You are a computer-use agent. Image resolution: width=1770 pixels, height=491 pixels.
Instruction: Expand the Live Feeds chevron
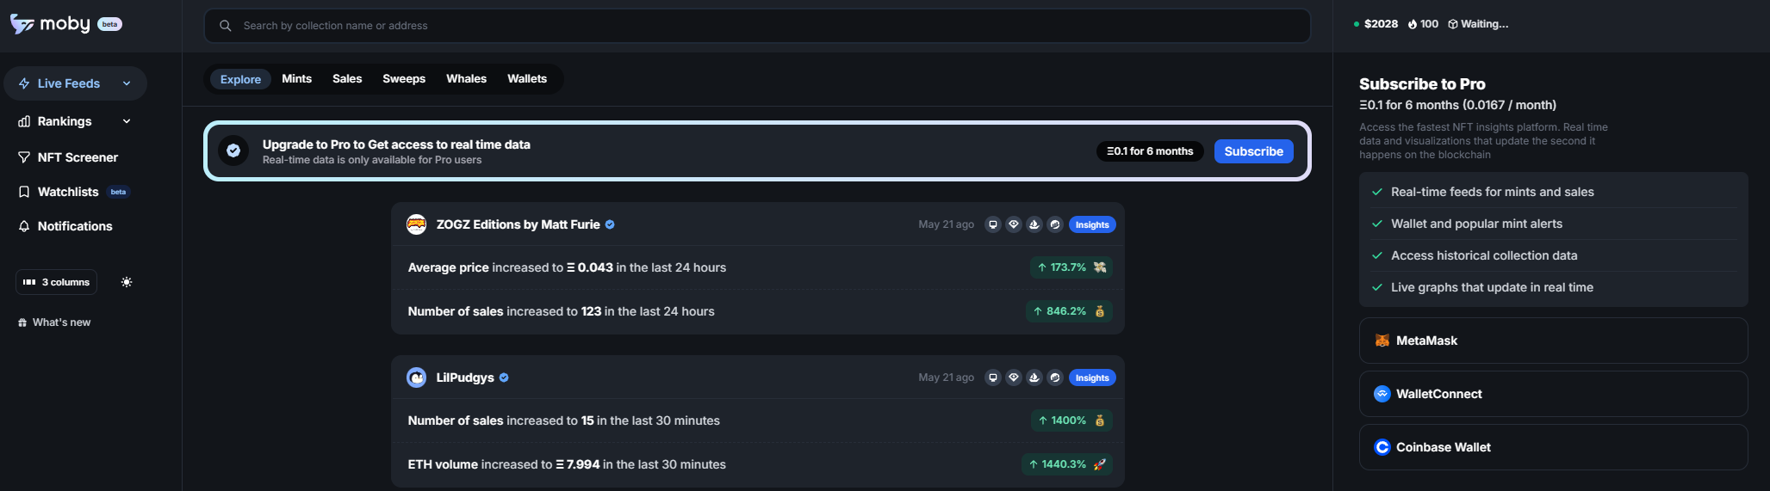pos(127,83)
